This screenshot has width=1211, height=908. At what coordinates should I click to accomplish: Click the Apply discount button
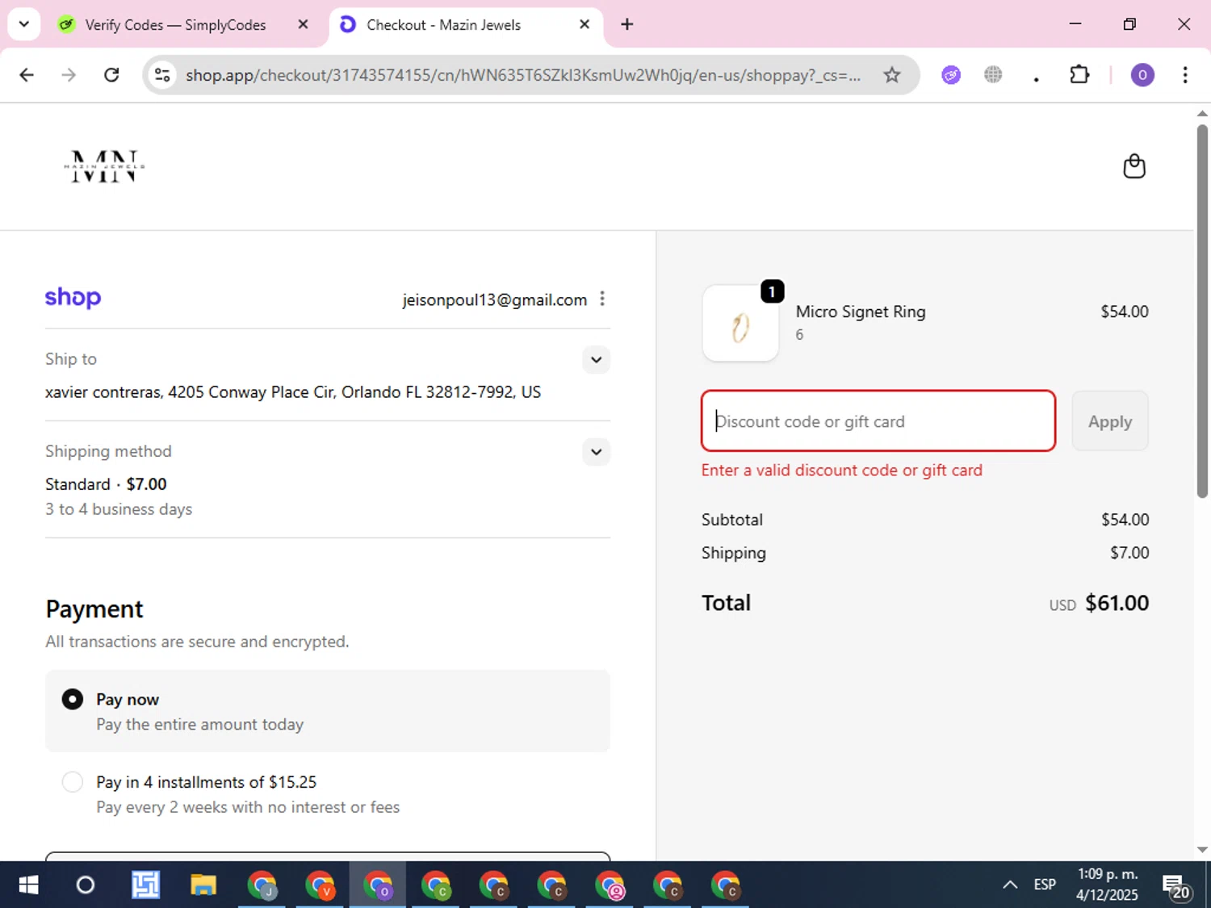[1110, 421]
